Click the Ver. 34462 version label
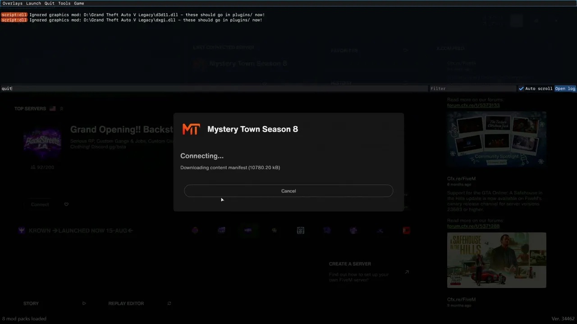The width and height of the screenshot is (577, 324). pyautogui.click(x=563, y=319)
